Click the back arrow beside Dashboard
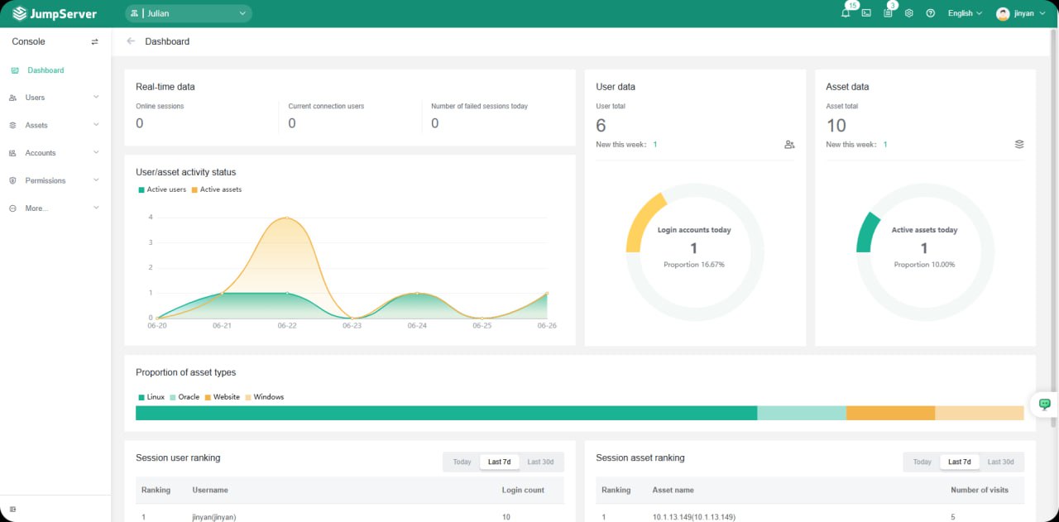Screen dimensions: 1059x522 coord(131,41)
